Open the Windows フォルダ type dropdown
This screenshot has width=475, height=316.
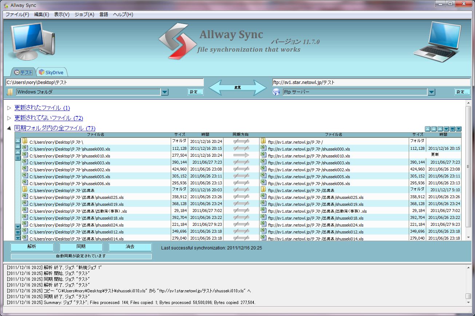coord(165,92)
